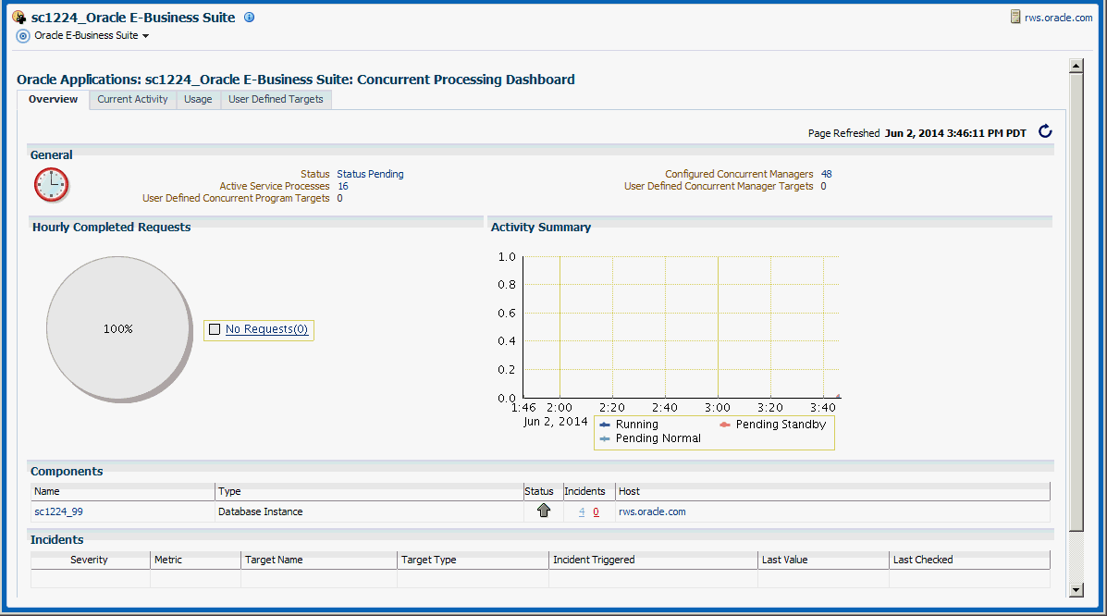Click the Last Checked column header
This screenshot has height=616, width=1107.
click(970, 560)
